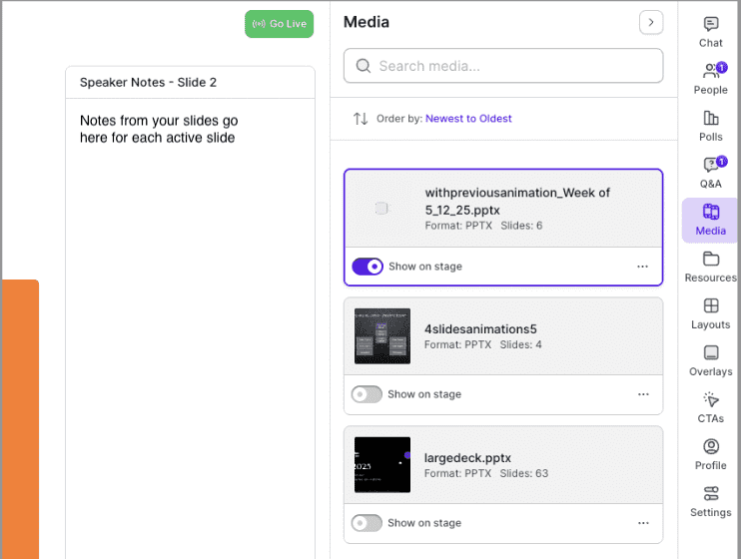
Task: Click the Search media input field
Action: click(x=503, y=66)
